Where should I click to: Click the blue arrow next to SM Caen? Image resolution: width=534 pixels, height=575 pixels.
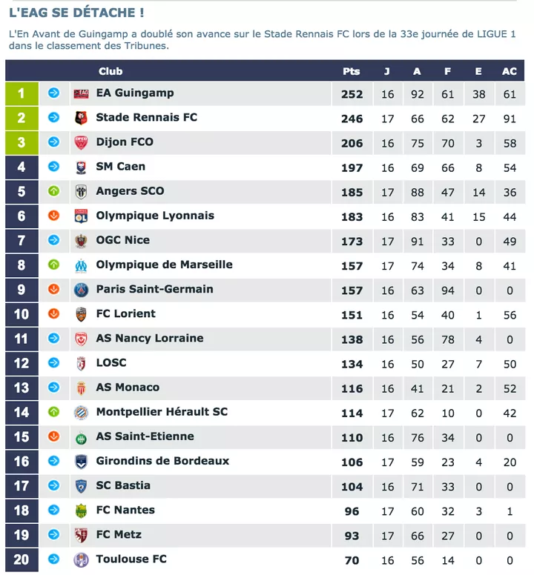pyautogui.click(x=53, y=167)
